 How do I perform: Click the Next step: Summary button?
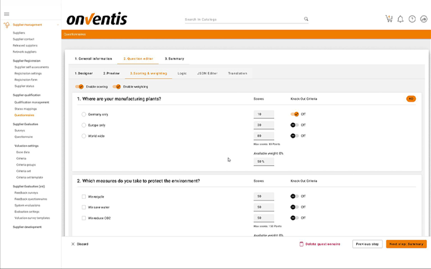406,244
